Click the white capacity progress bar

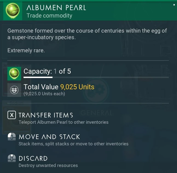pos(38,77)
